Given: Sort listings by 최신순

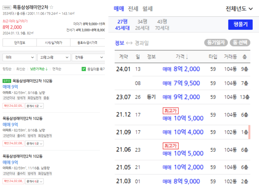Looking at the screenshot, I should click(x=21, y=69).
